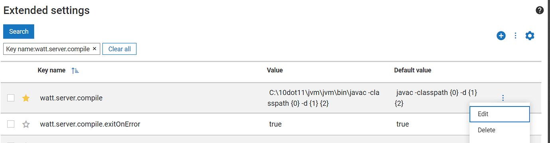Click the Value column header

[x=275, y=70]
